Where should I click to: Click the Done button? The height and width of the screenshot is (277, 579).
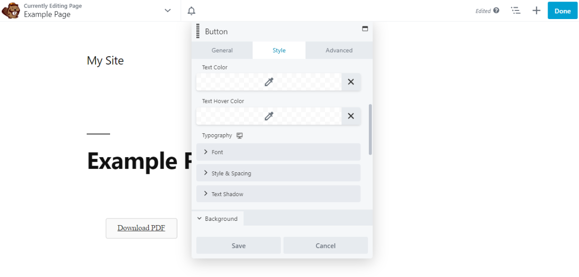pos(562,10)
